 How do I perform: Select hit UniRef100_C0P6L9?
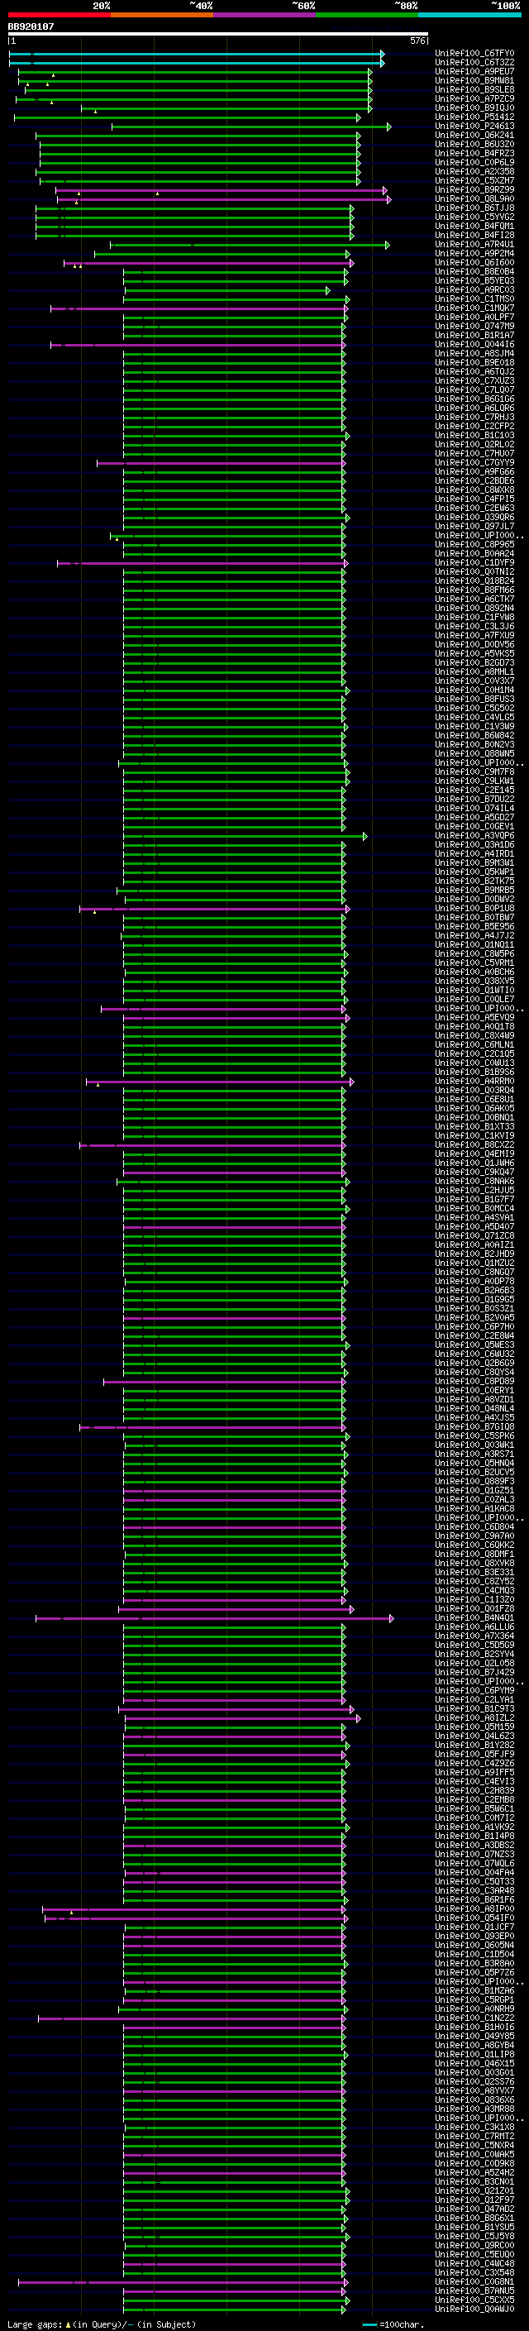click(x=474, y=163)
